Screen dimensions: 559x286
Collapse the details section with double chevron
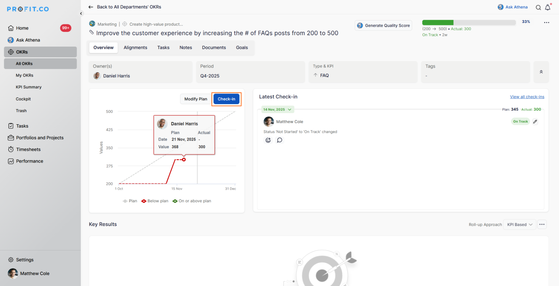pos(541,72)
